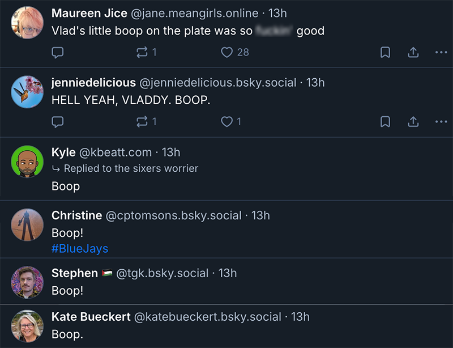453x348 pixels.
Task: Open Stephen's profile avatar
Action: (x=27, y=283)
